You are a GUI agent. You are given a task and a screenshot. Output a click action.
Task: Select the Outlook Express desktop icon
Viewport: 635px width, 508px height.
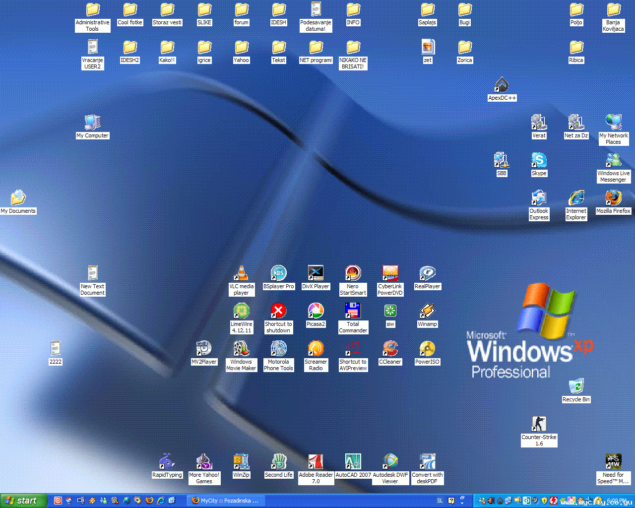[x=539, y=198]
